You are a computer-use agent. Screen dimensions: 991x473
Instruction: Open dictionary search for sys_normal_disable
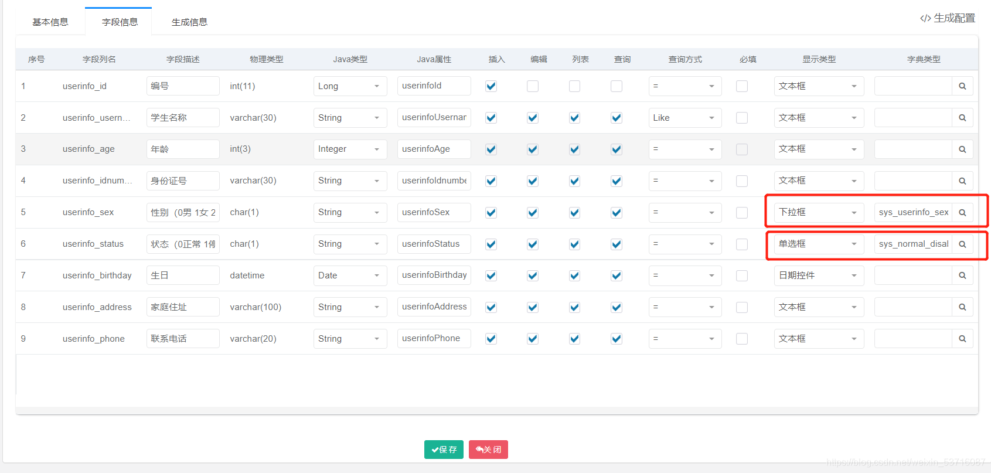962,244
